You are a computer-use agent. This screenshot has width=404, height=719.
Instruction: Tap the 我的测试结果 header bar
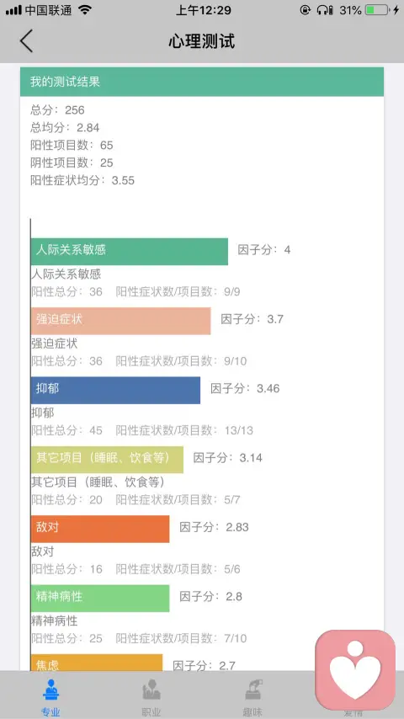point(202,82)
